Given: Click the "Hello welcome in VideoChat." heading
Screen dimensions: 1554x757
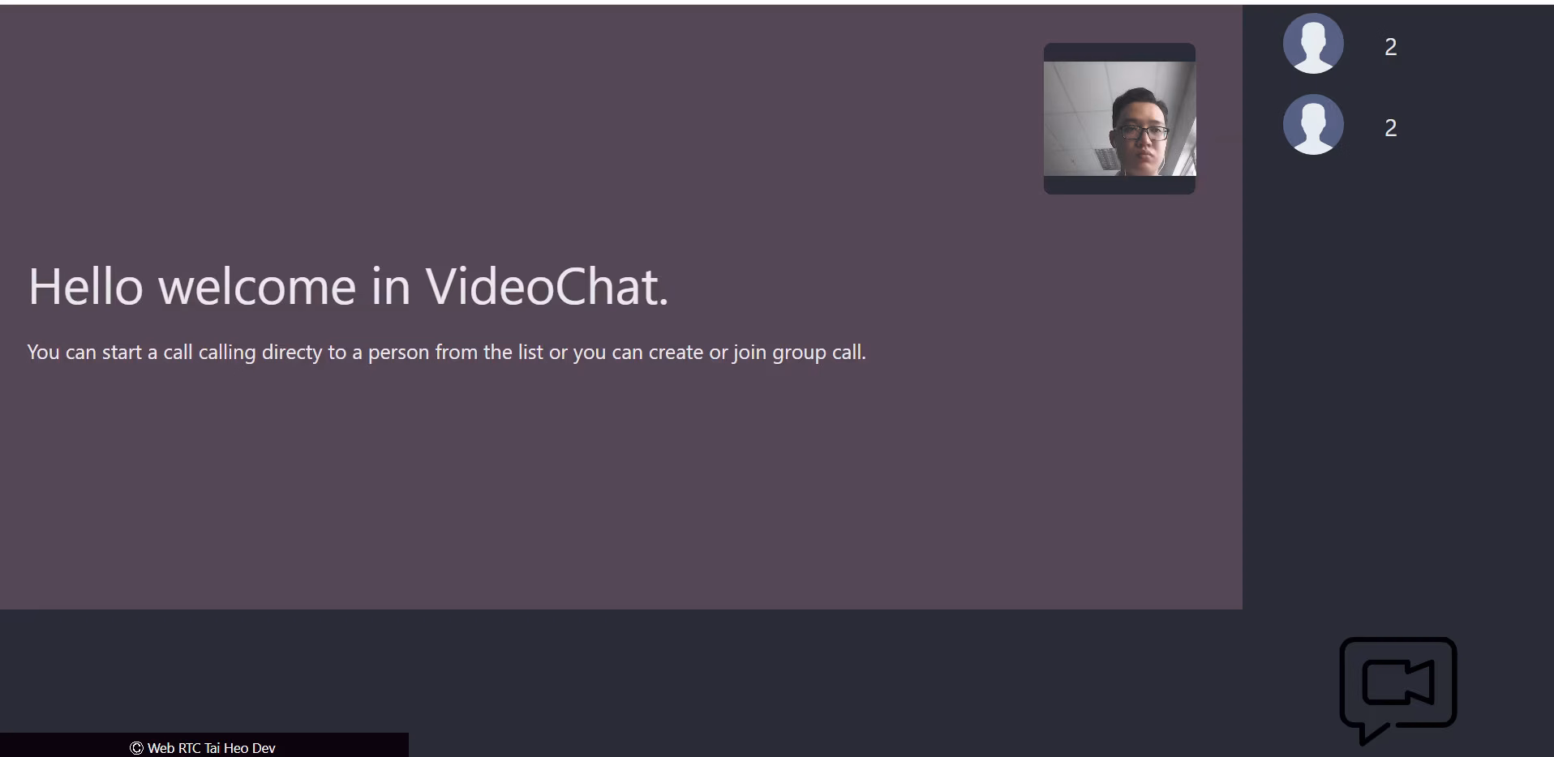Looking at the screenshot, I should coord(349,286).
